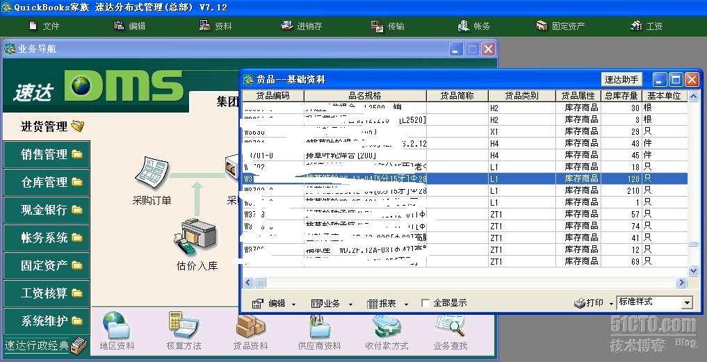Click the 货品类别 column header
707x362 pixels.
pyautogui.click(x=521, y=96)
